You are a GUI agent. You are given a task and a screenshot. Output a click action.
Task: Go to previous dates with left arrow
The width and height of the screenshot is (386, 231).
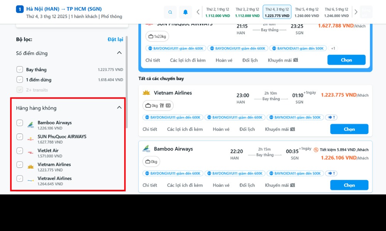pos(198,12)
